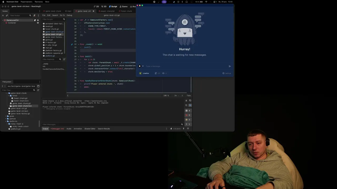Open the player-character scene tab
The height and width of the screenshot is (189, 337).
(x=106, y=11)
